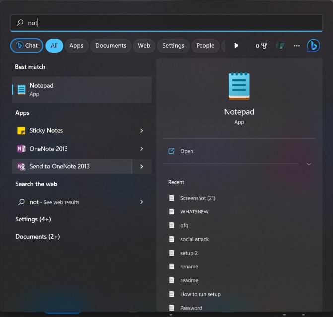
Task: Click the file icon next to social attack
Action: click(x=171, y=239)
